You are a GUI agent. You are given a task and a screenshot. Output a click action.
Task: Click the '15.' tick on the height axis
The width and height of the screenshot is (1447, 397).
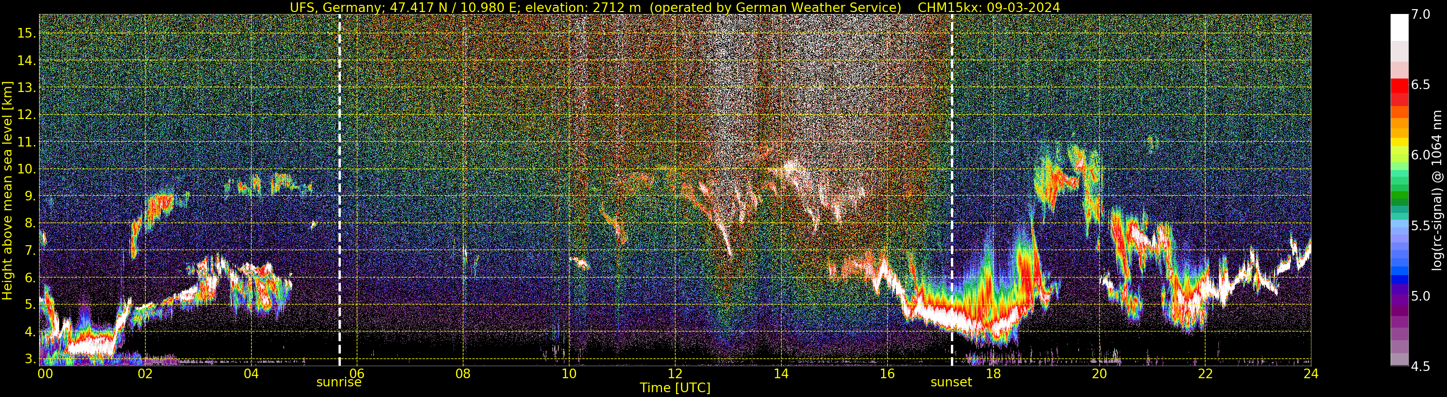[27, 33]
